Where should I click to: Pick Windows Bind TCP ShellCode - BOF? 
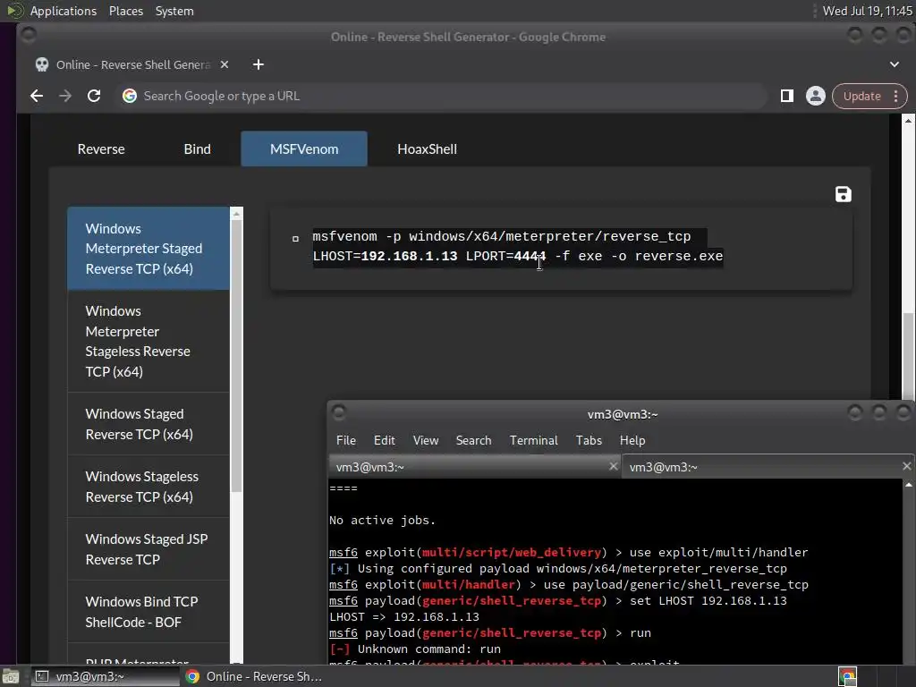pyautogui.click(x=149, y=612)
